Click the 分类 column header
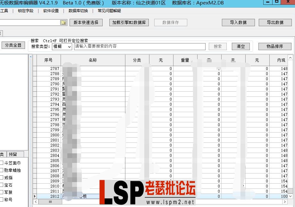The image size is (295, 207). click(137, 60)
